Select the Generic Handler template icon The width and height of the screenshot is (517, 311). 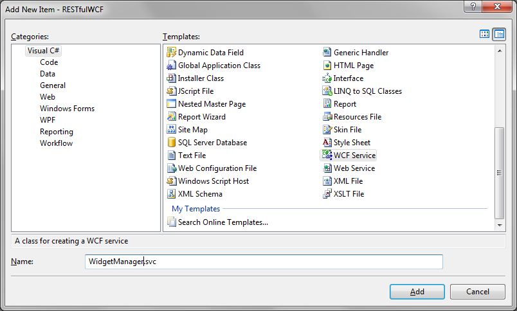327,53
